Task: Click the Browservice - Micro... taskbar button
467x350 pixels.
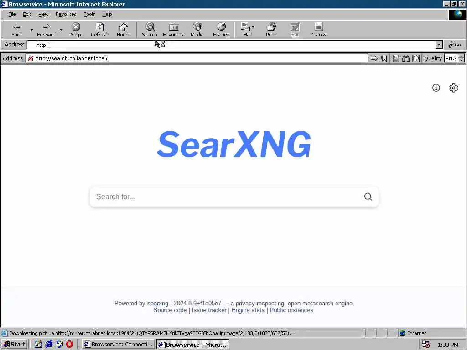Action: click(x=193, y=345)
